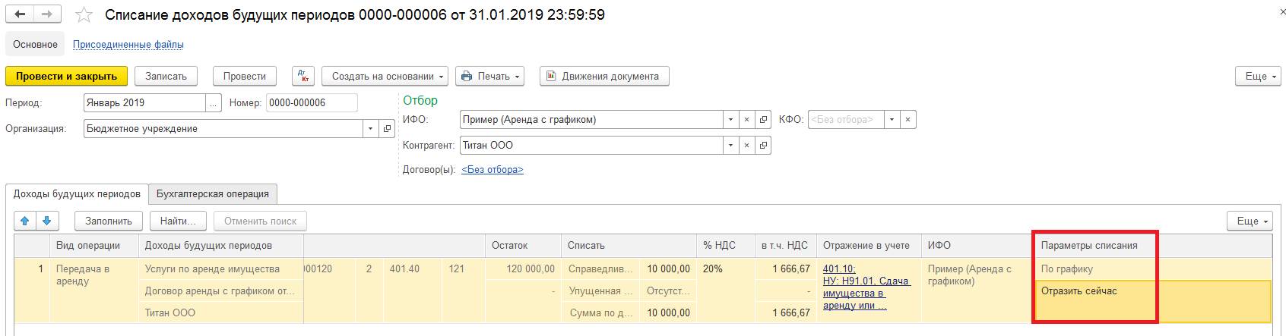Open the Организация record via open icon
This screenshot has width=1286, height=336.
(x=386, y=129)
